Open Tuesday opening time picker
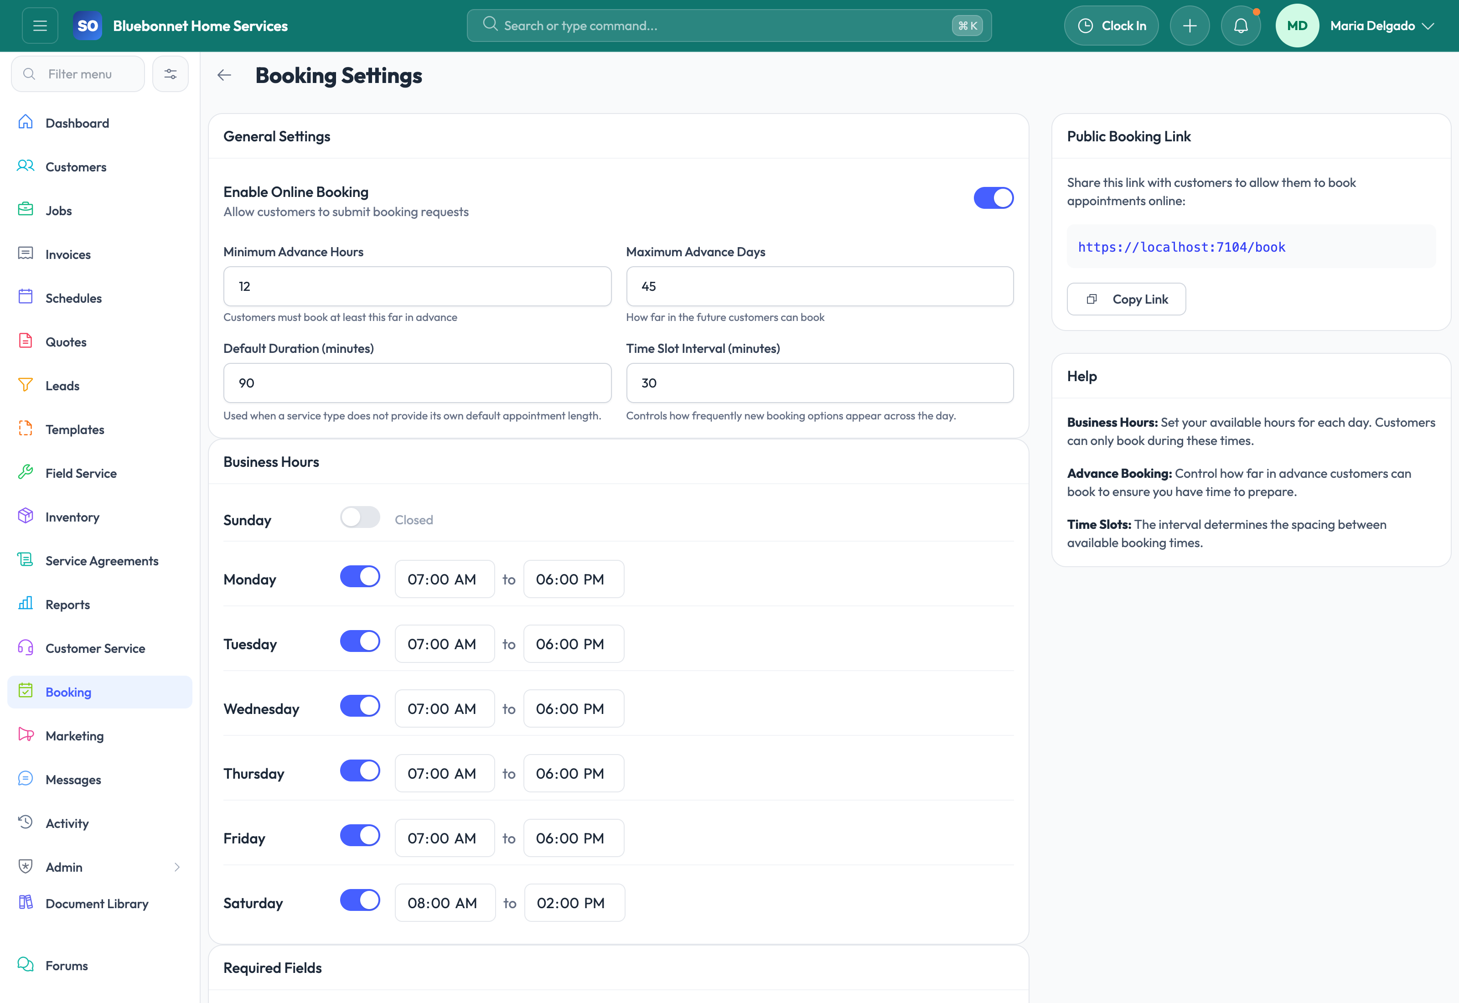 (445, 644)
